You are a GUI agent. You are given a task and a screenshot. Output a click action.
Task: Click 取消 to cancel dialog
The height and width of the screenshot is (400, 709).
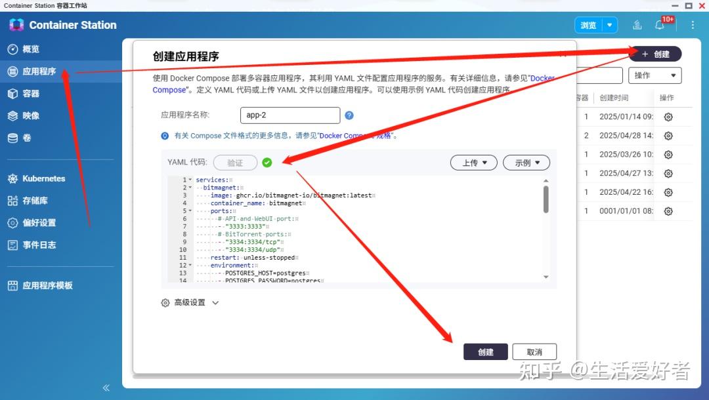click(x=534, y=351)
